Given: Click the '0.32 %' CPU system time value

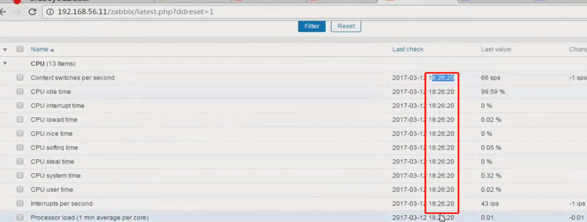Looking at the screenshot, I should click(491, 176).
